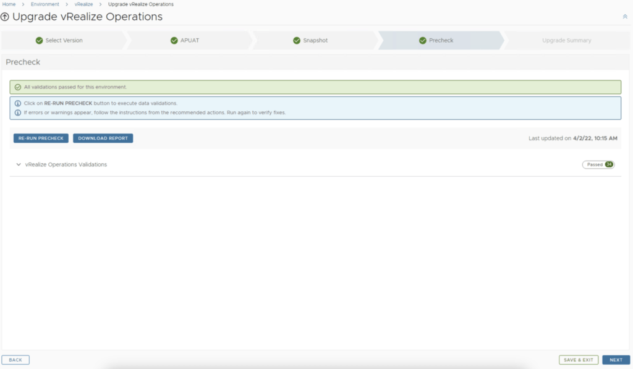This screenshot has height=369, width=633.
Task: Open the Upgrade Summary wizard step
Action: click(x=566, y=41)
